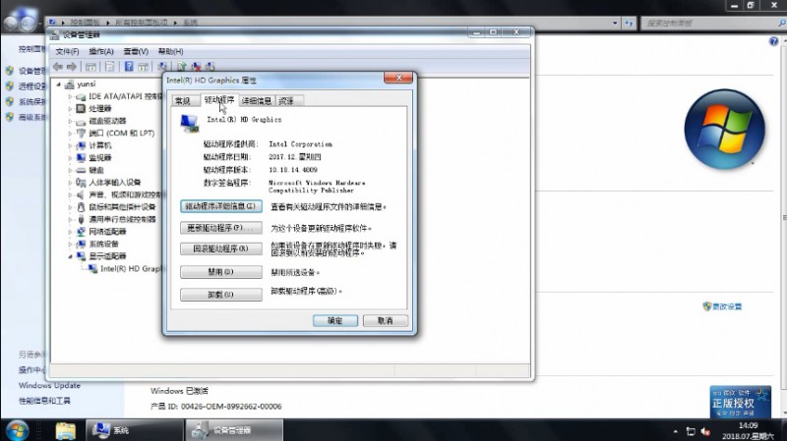Open the 帮助(H) menu
Viewport: 787px width, 441px height.
click(x=170, y=52)
